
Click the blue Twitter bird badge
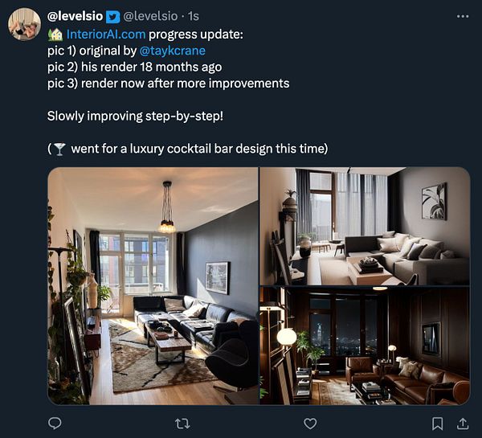point(112,17)
